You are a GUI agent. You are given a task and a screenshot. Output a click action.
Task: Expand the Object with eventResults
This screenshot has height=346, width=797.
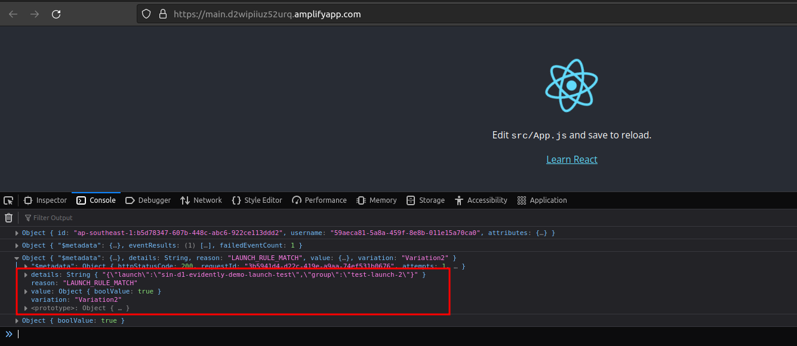[17, 246]
